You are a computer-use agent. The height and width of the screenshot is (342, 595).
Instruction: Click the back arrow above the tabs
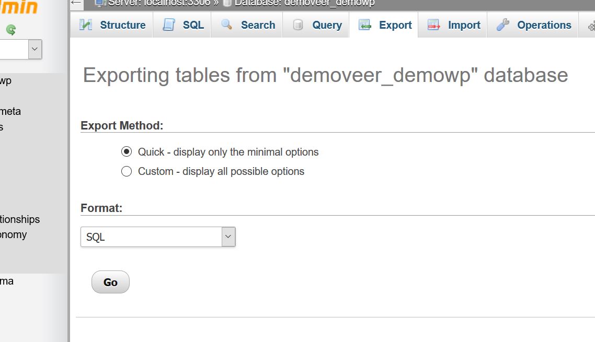pos(75,3)
